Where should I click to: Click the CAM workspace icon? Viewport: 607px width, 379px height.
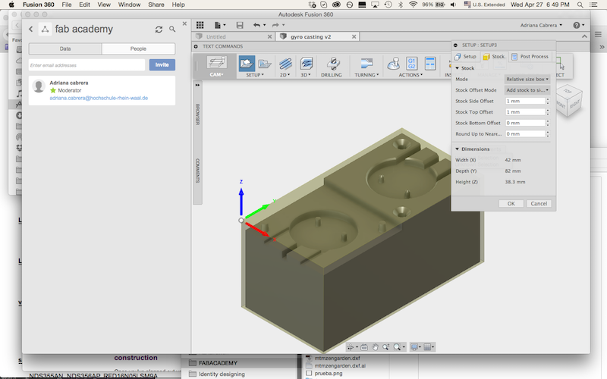tap(216, 63)
